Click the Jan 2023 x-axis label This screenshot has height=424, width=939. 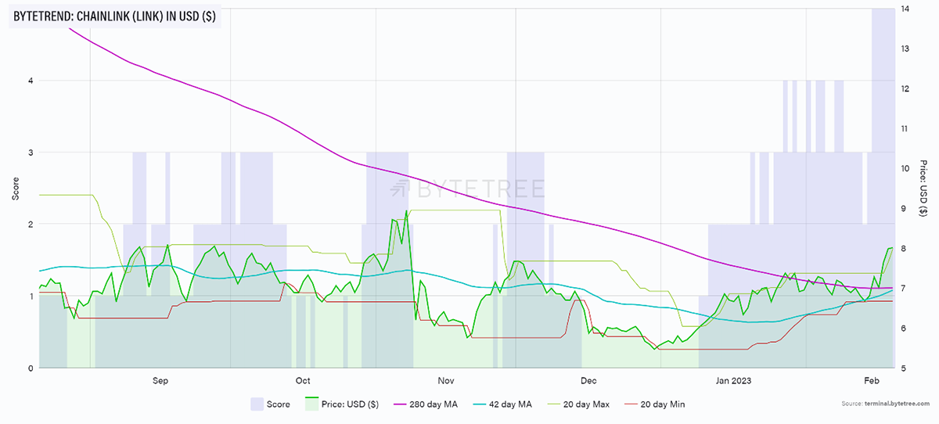click(x=734, y=381)
